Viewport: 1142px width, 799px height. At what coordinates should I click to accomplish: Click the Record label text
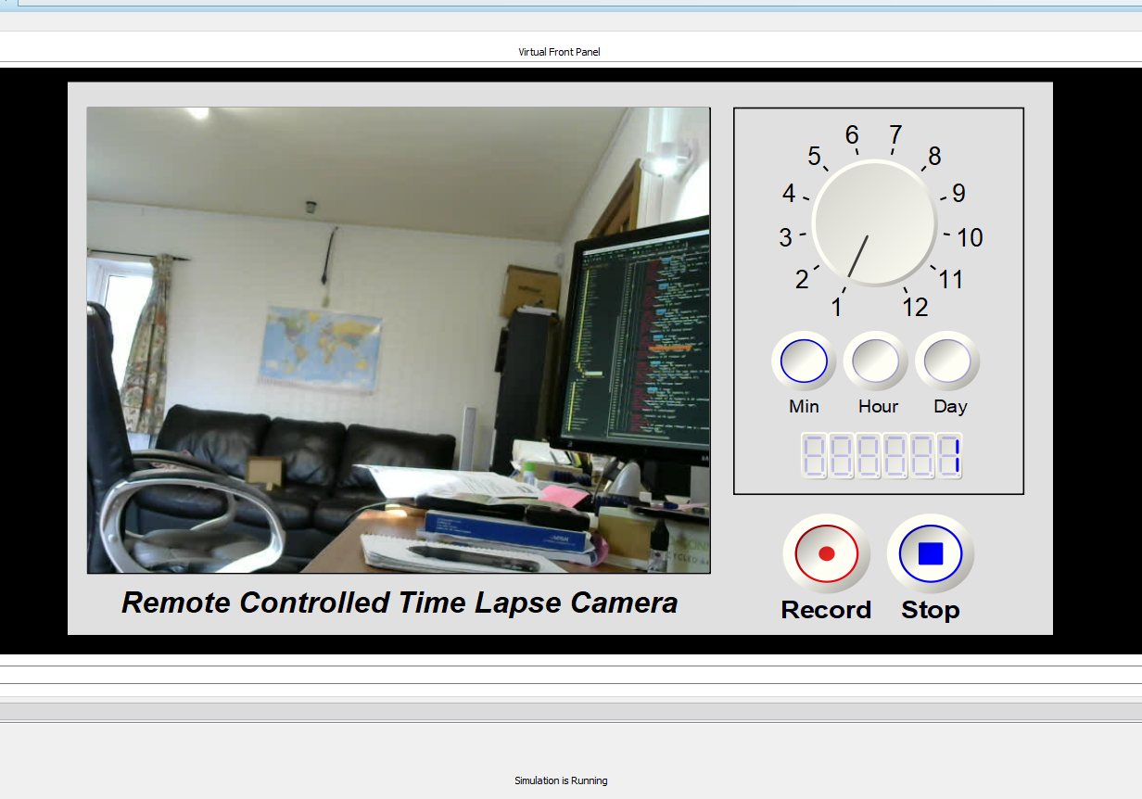point(825,610)
